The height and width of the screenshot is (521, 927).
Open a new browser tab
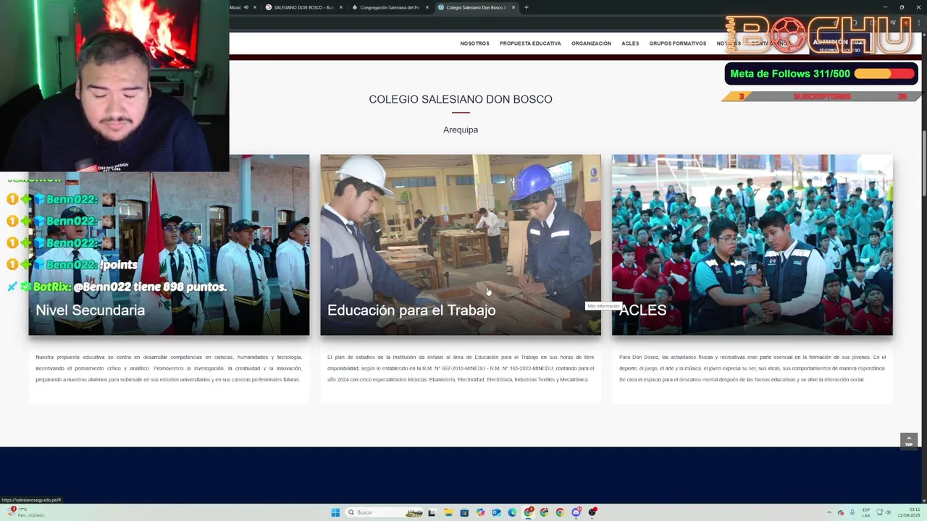[x=527, y=7]
